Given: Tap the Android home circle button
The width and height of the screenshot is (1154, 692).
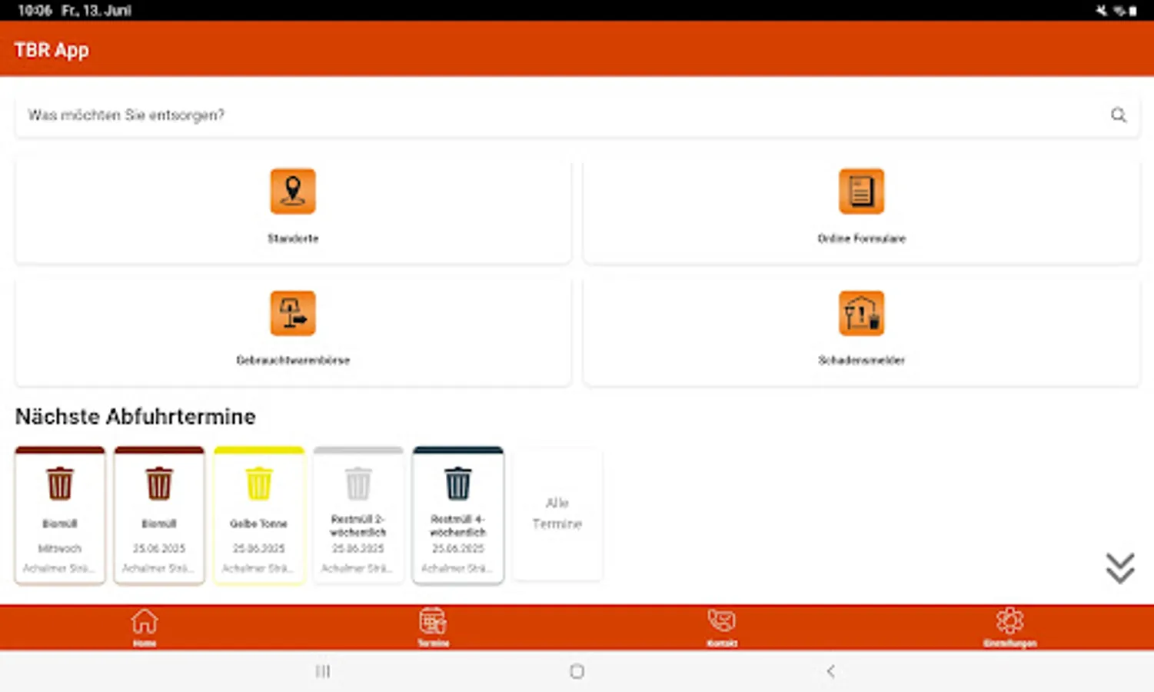Looking at the screenshot, I should click(x=577, y=670).
